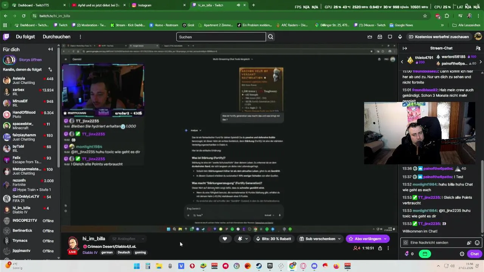
Task: Open the Twitch home logo
Action: tap(6, 37)
